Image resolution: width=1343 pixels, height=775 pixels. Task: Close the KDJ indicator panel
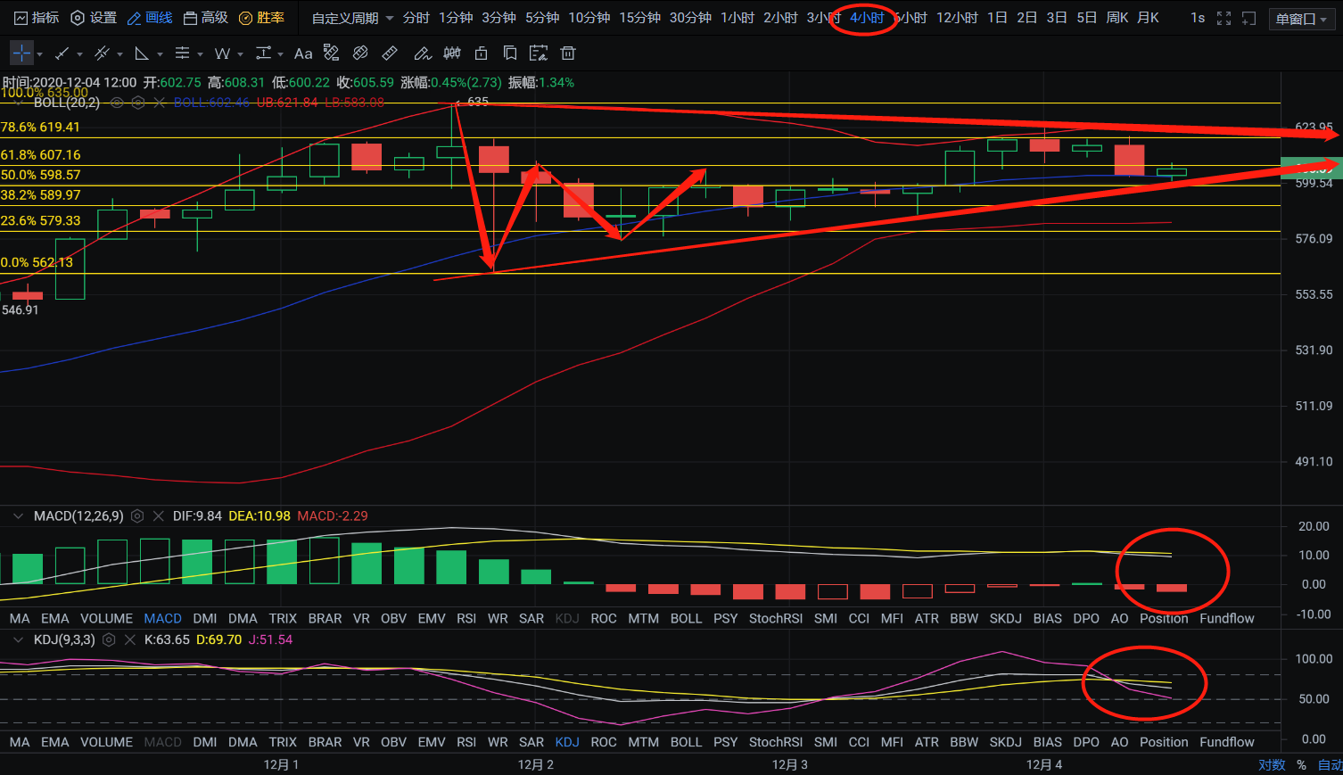click(129, 639)
